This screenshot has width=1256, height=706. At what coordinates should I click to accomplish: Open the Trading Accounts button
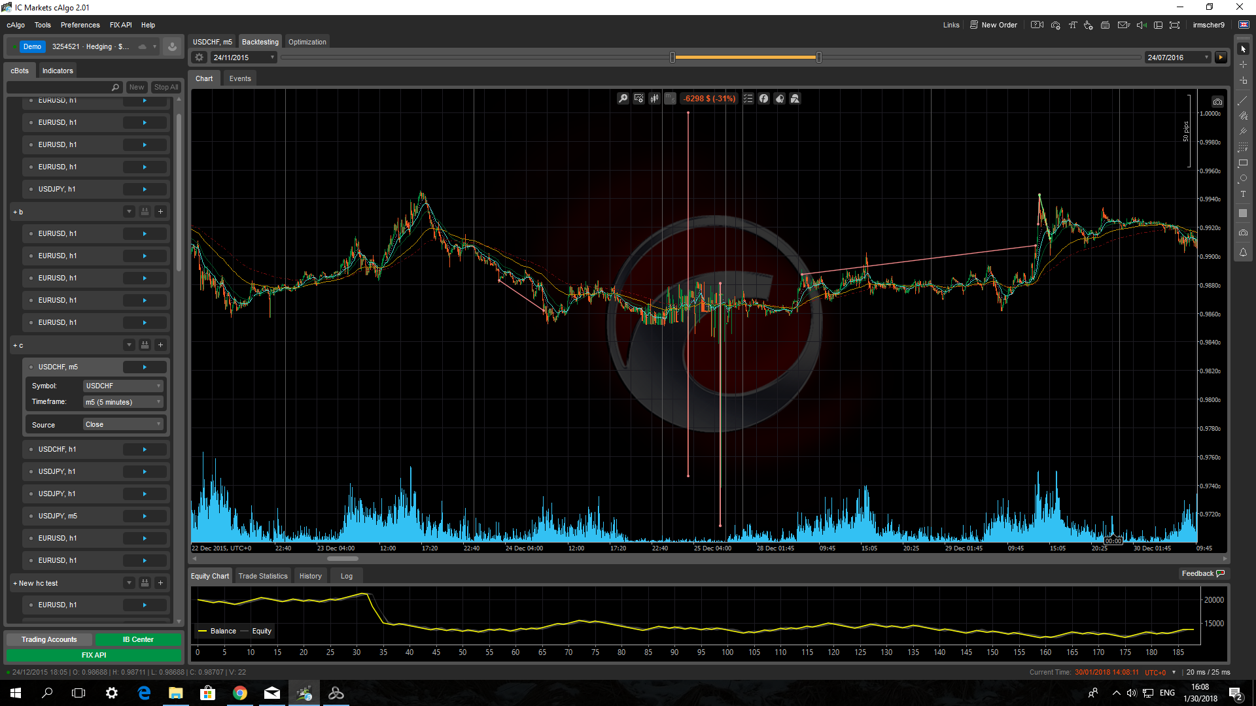coord(49,639)
